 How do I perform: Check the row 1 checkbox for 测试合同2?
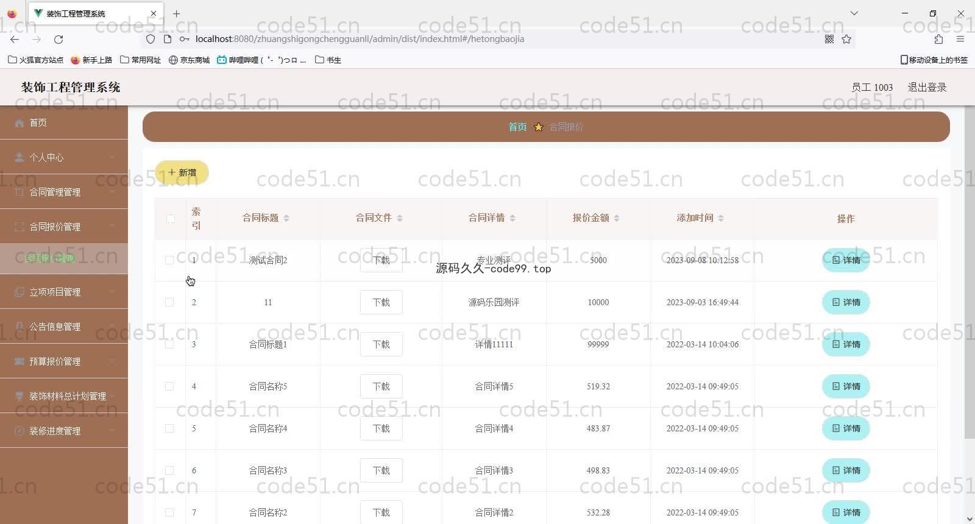(x=169, y=260)
